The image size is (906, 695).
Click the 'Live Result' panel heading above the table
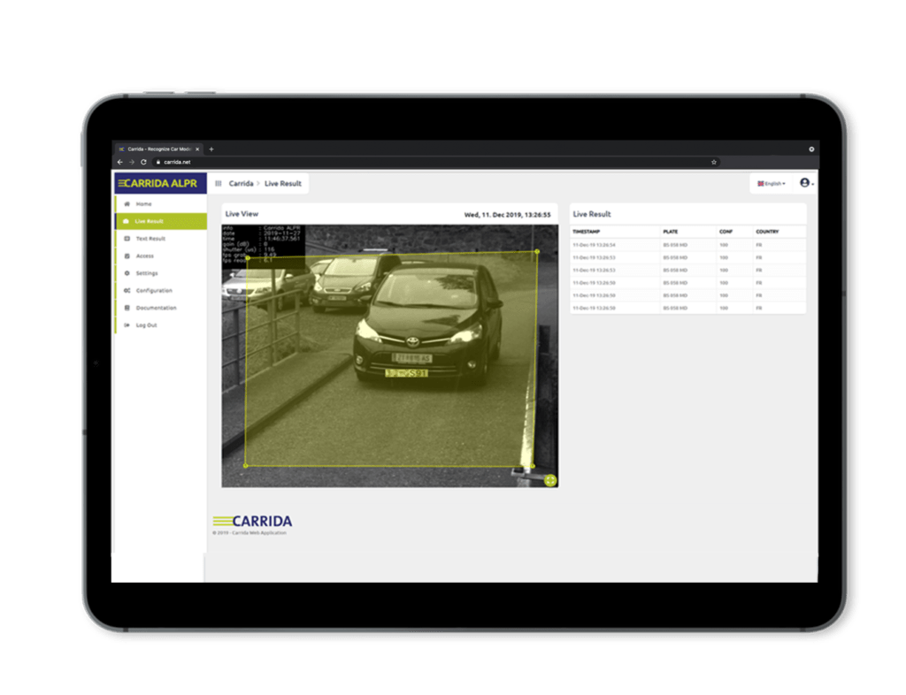point(592,214)
